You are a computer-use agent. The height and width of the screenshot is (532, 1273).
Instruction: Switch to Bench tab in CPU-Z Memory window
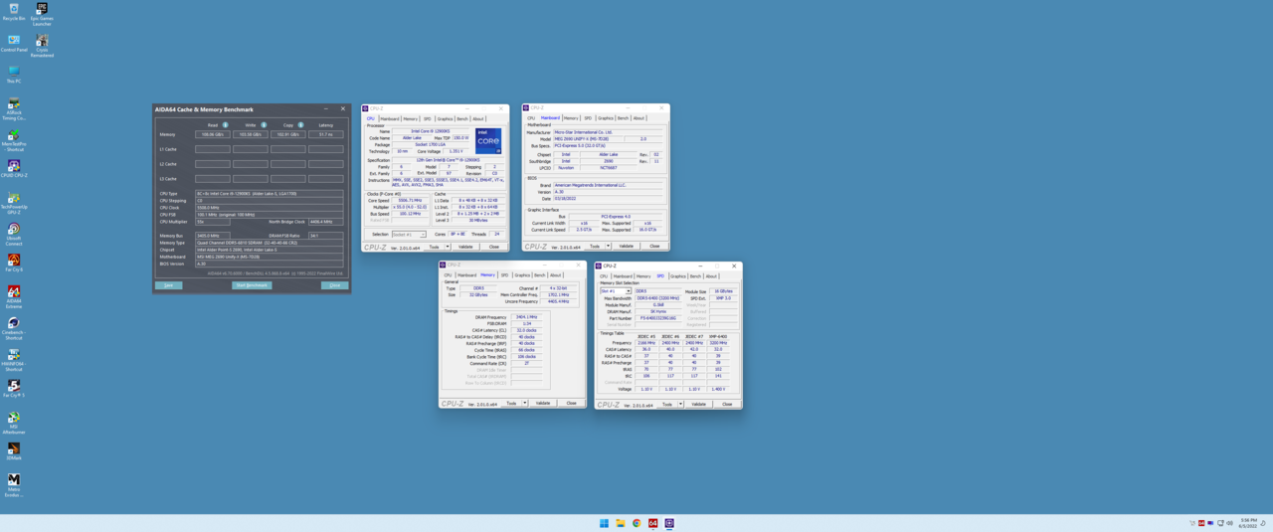point(539,275)
